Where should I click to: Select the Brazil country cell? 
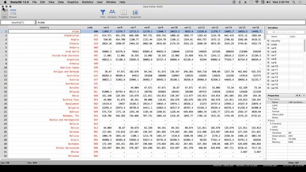pos(44,140)
